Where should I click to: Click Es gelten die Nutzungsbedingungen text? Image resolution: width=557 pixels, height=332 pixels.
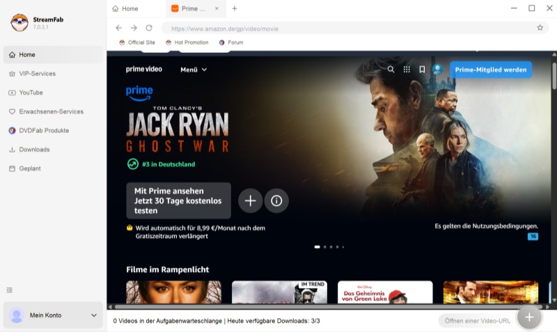(486, 226)
